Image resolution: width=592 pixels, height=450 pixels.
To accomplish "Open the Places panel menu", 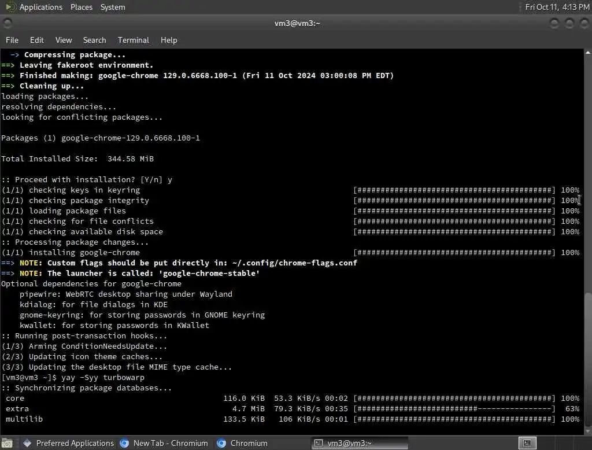I will coord(81,7).
